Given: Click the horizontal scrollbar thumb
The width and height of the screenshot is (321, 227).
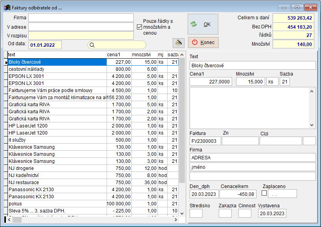Looking at the screenshot, I should (x=17, y=220).
